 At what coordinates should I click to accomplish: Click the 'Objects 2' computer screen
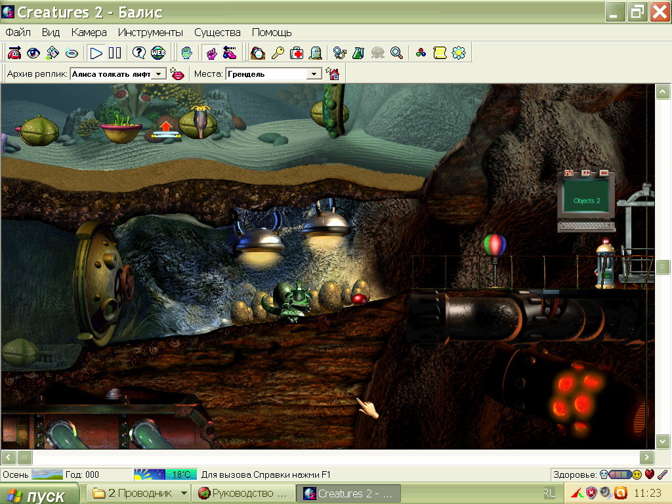[x=586, y=196]
